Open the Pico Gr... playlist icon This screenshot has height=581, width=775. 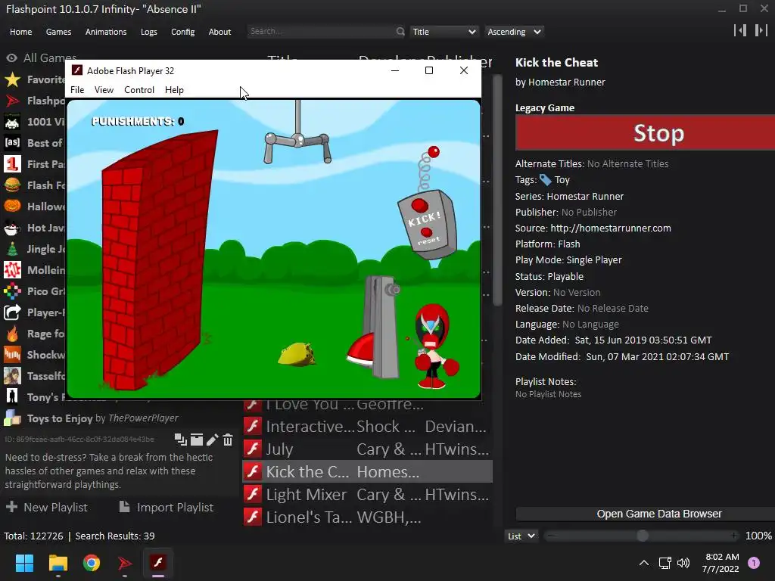point(12,291)
